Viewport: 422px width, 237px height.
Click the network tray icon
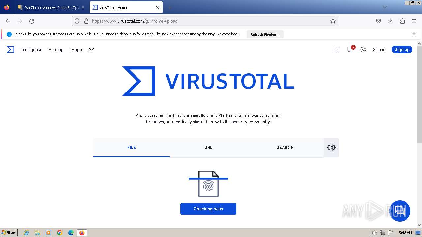coord(383,233)
